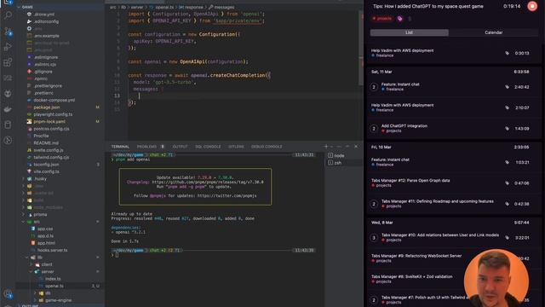The height and width of the screenshot is (307, 545).
Task: Open the tailwind.config.cjs file
Action: pos(51,157)
